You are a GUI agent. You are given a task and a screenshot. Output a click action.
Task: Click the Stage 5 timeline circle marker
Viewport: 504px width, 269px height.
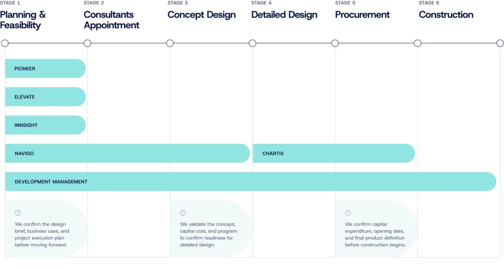tap(335, 43)
